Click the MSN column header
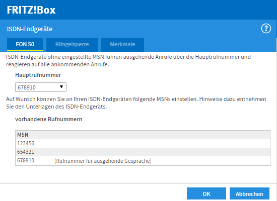Image resolution: width=277 pixels, height=201 pixels. coord(143,135)
